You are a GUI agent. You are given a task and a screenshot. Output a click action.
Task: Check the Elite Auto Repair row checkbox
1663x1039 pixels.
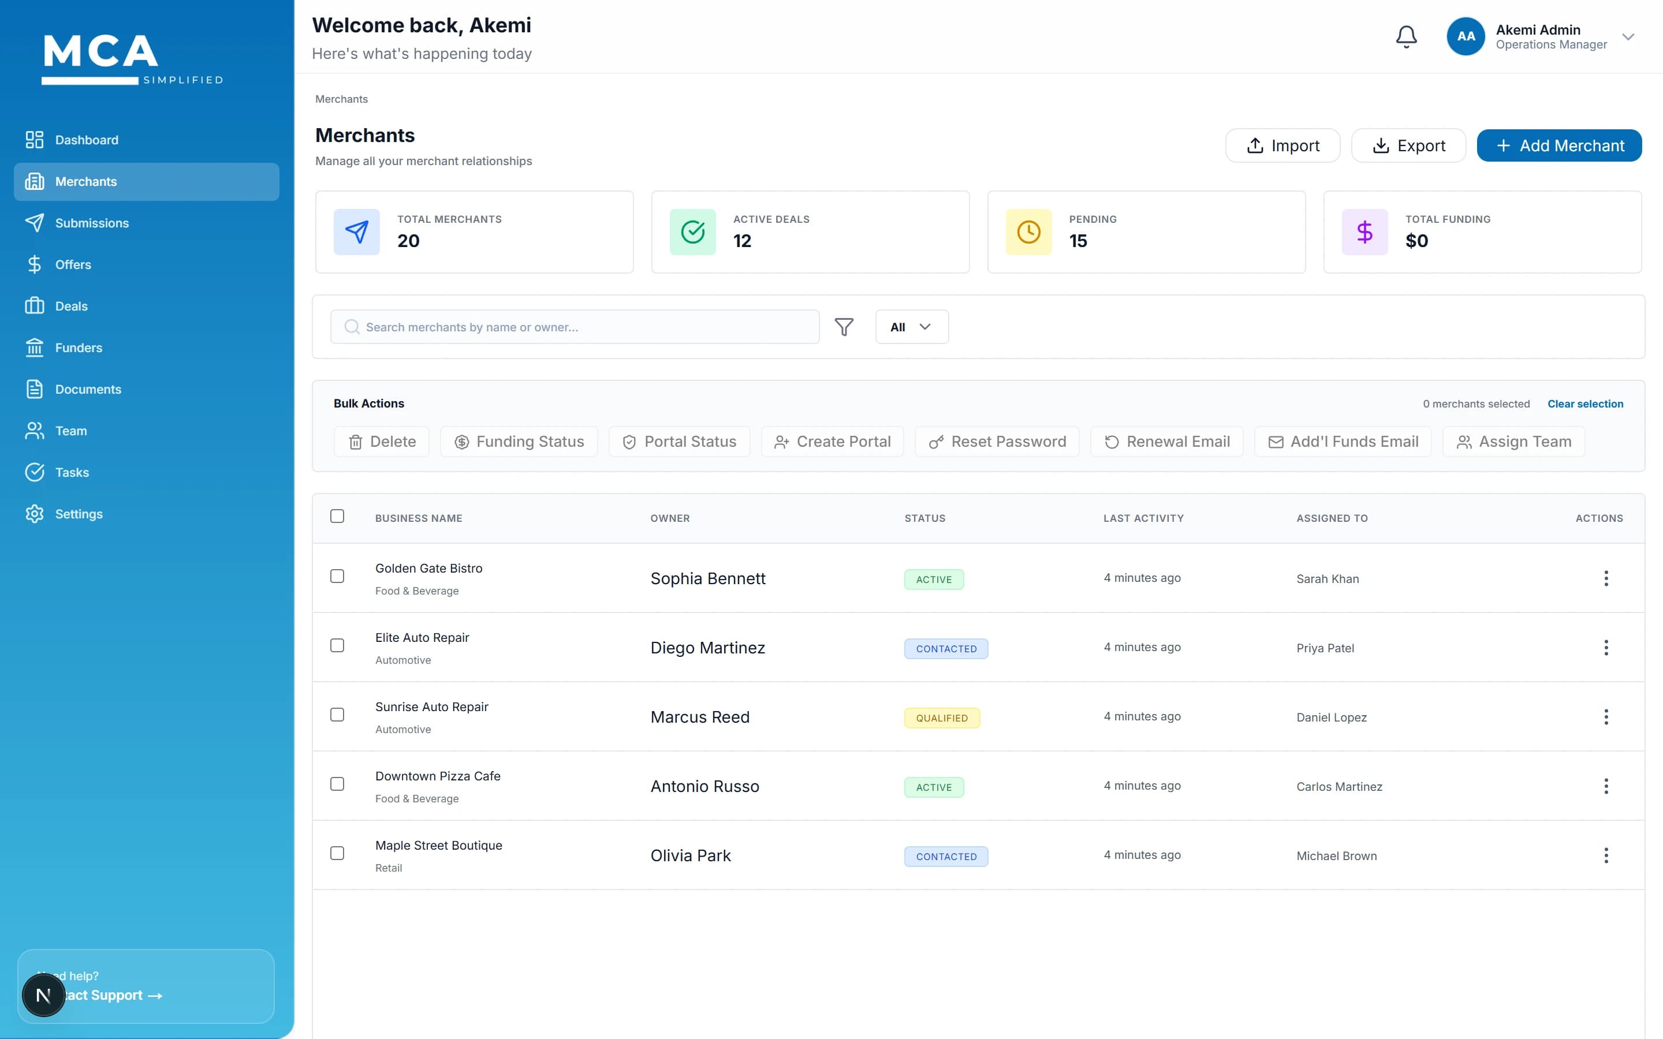pos(337,646)
